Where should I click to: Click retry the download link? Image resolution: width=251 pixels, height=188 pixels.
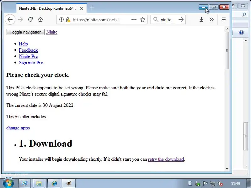(166, 159)
